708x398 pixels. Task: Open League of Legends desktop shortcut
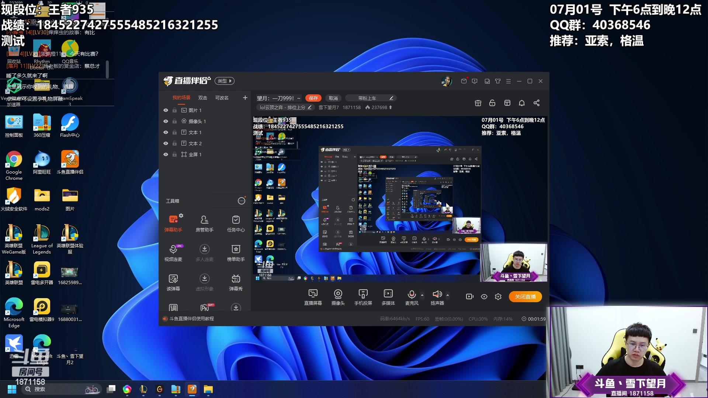42,240
